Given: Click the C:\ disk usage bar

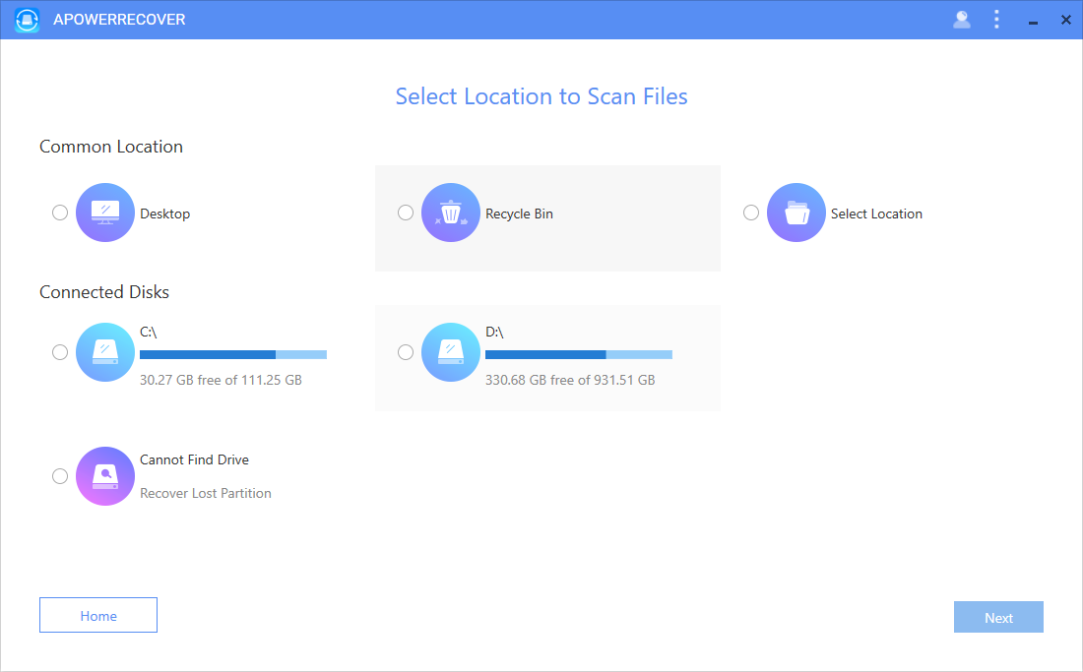Looking at the screenshot, I should tap(232, 354).
